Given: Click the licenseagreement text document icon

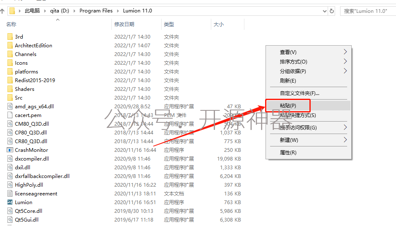Looking at the screenshot, I should pyautogui.click(x=10, y=194).
